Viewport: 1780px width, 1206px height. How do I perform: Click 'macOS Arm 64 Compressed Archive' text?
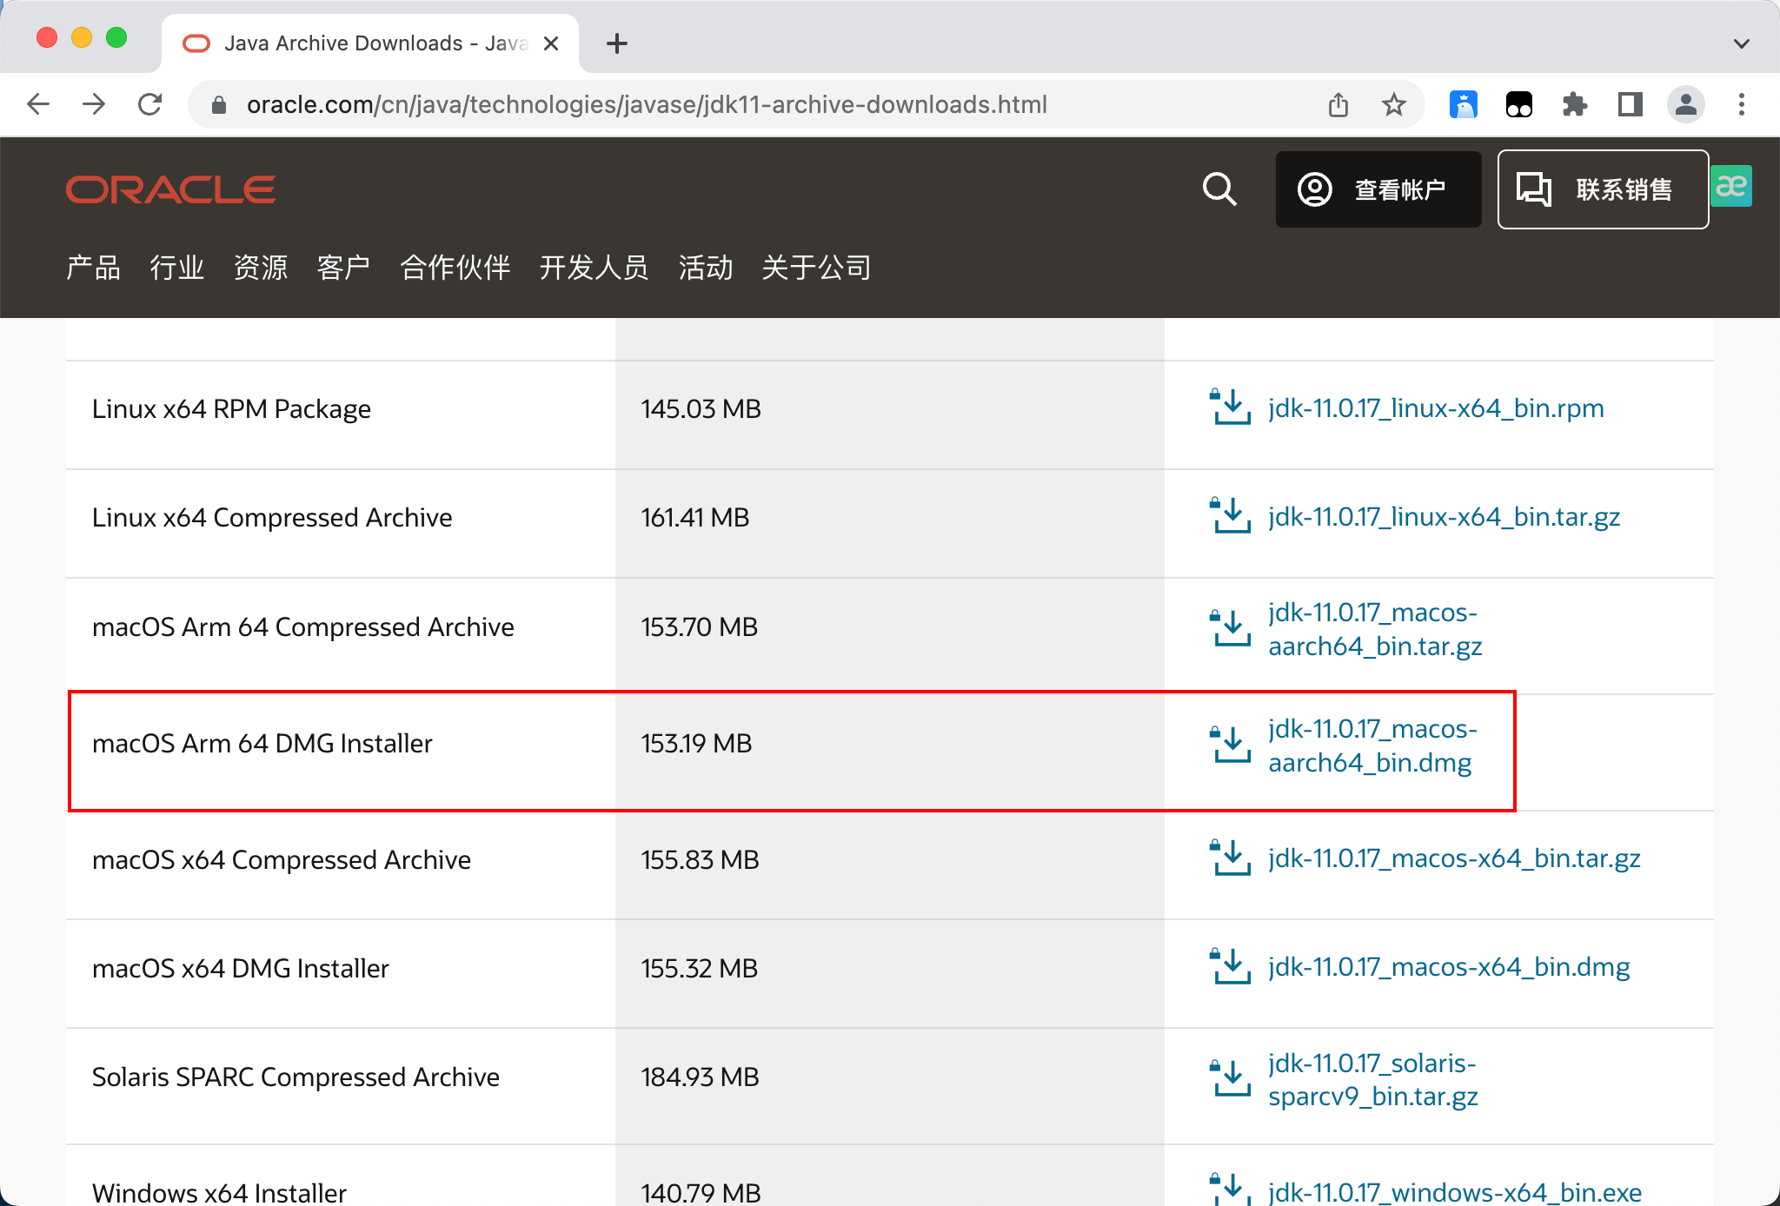tap(303, 627)
